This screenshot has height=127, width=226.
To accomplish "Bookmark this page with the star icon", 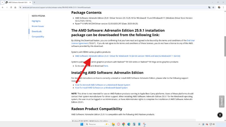I will pyautogui.click(x=213, y=7).
